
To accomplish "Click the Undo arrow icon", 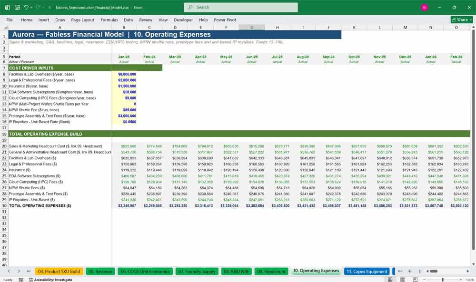I will coord(26,7).
